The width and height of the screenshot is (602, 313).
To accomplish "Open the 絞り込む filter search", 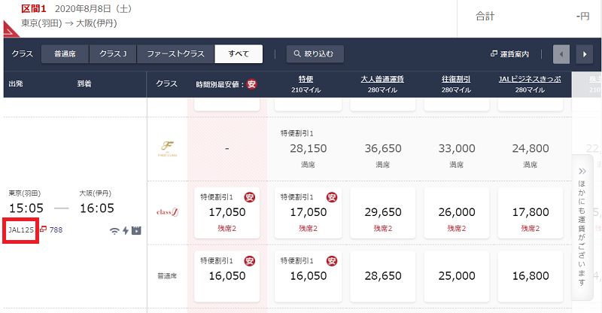I will pos(315,53).
